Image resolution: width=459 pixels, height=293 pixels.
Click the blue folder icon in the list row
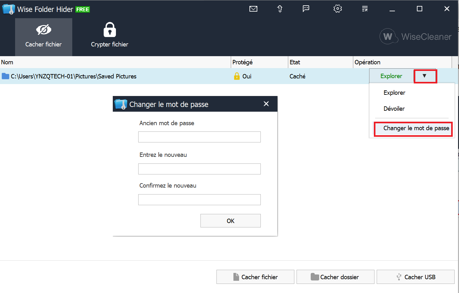coord(5,76)
